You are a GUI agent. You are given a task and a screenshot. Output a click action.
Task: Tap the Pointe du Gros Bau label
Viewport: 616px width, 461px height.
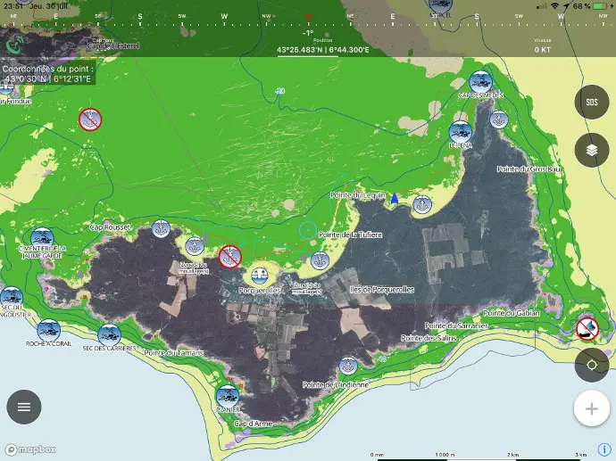(x=529, y=169)
